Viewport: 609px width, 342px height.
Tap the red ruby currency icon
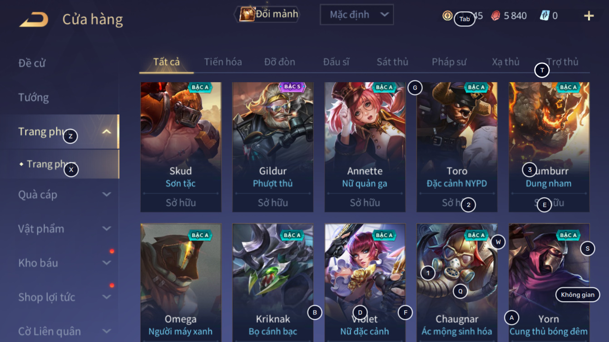click(495, 16)
